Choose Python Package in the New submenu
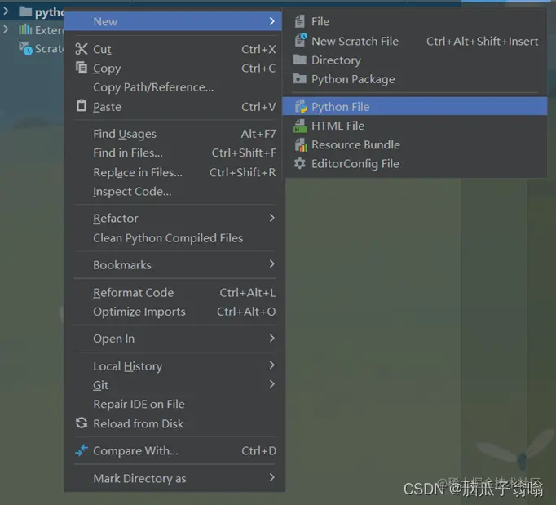Image resolution: width=556 pixels, height=505 pixels. click(x=414, y=79)
